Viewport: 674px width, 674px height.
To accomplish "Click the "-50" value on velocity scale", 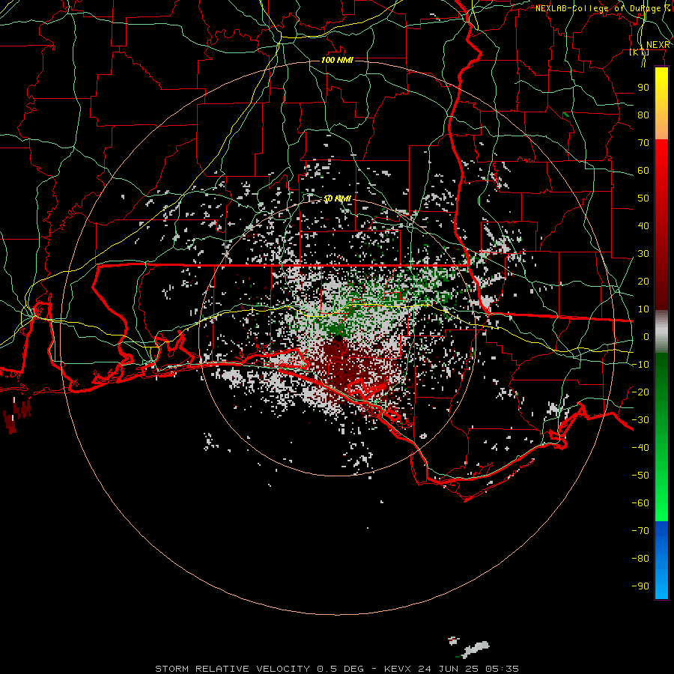I will (x=640, y=476).
